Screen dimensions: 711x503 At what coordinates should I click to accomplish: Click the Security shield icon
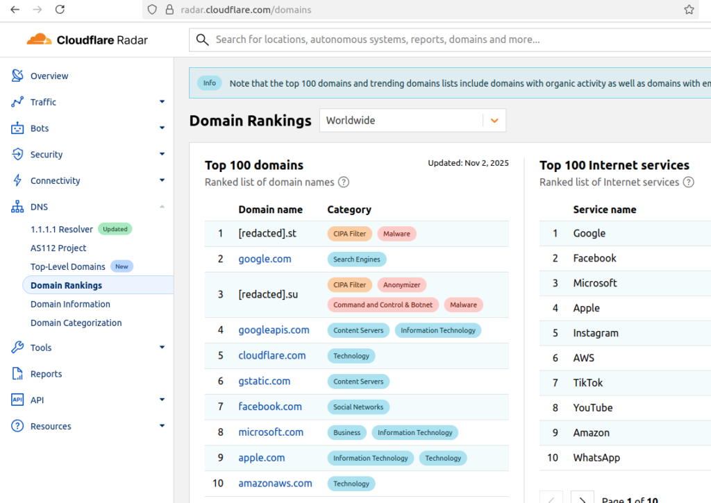point(17,154)
